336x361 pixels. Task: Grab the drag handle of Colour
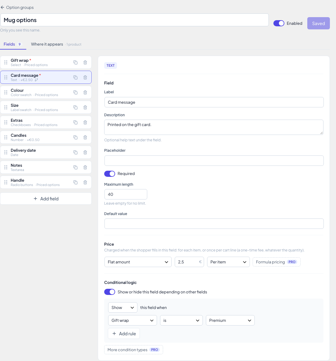(x=6, y=92)
